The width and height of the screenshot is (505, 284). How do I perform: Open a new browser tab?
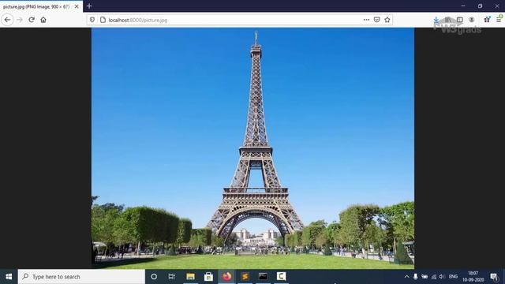(x=89, y=6)
